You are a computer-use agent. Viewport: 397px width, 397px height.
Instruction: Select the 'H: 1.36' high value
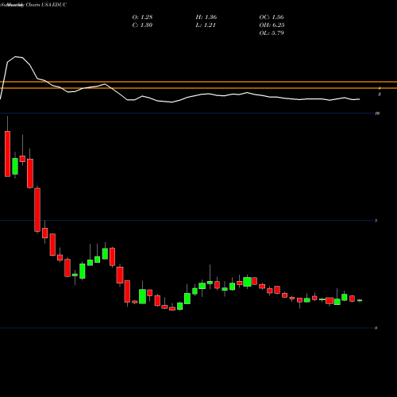tap(206, 17)
